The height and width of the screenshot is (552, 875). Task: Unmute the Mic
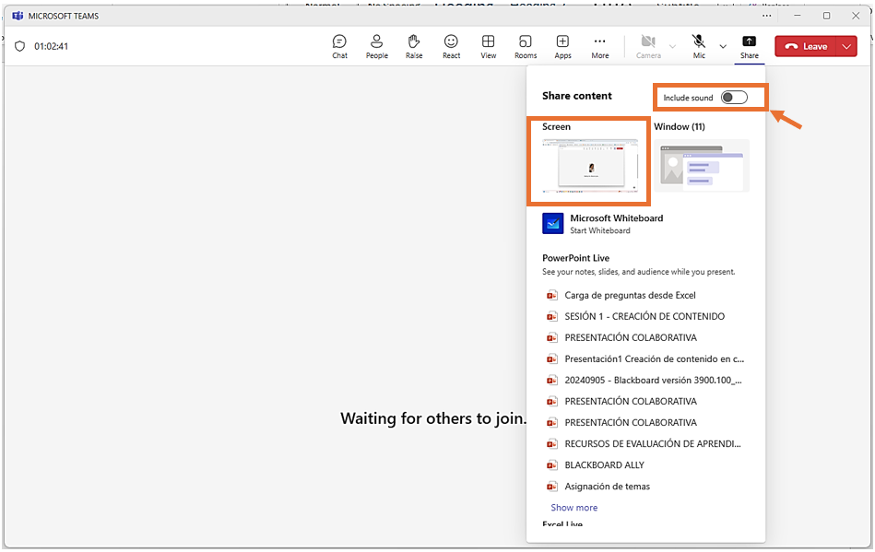(x=699, y=46)
